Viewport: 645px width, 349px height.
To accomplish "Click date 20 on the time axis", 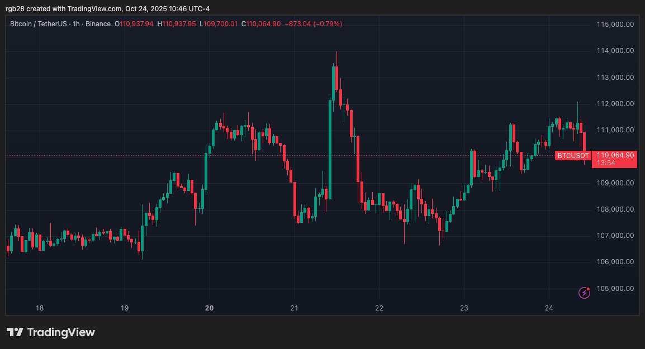I will point(210,308).
